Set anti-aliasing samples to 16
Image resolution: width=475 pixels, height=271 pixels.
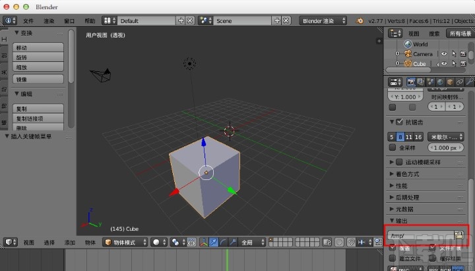click(x=418, y=137)
